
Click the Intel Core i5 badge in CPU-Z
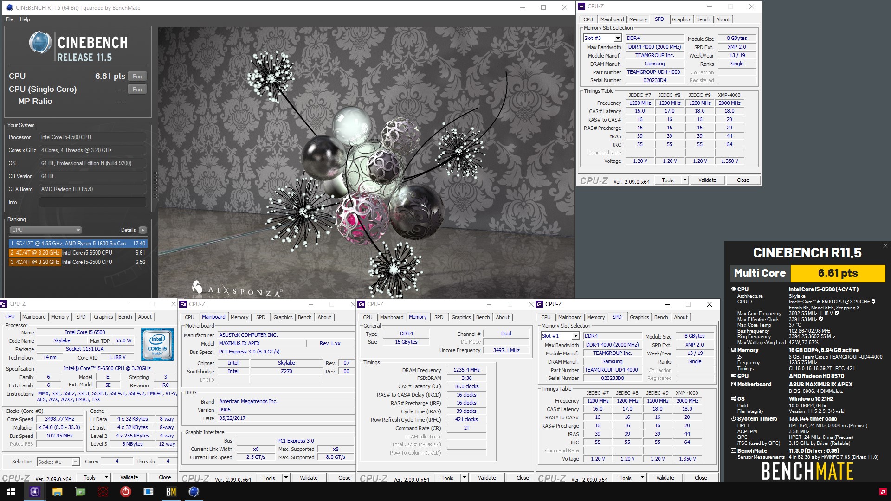pyautogui.click(x=157, y=345)
